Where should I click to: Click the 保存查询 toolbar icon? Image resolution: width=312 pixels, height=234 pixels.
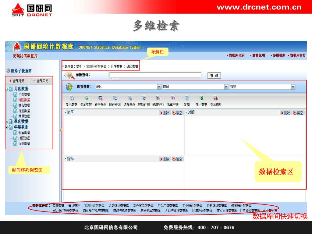tap(115, 98)
